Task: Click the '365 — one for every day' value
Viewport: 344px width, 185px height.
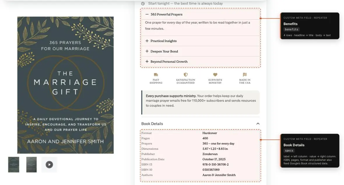Action: tap(218, 144)
